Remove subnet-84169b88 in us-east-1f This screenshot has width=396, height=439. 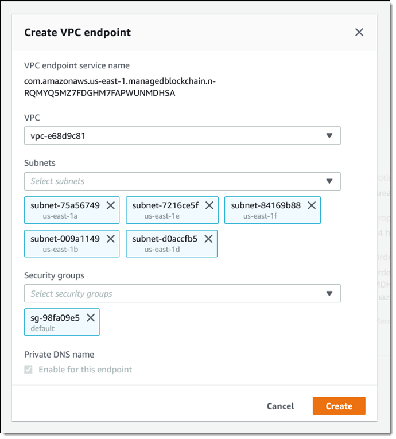(312, 205)
